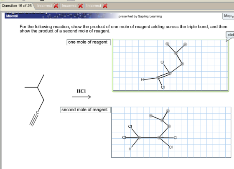This screenshot has width=234, height=169.
Task: Select top-left Cl atom in second canvas
Action: (130, 127)
